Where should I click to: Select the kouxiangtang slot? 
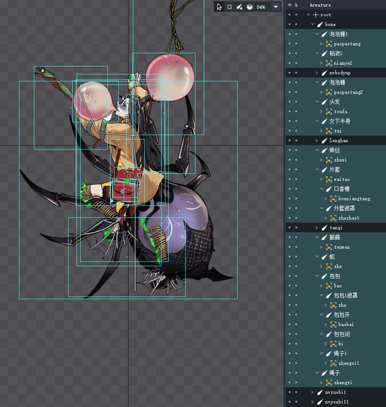click(x=354, y=198)
